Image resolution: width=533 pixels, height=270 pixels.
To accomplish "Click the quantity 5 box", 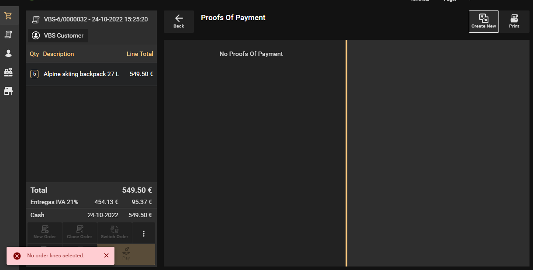I will (x=34, y=74).
